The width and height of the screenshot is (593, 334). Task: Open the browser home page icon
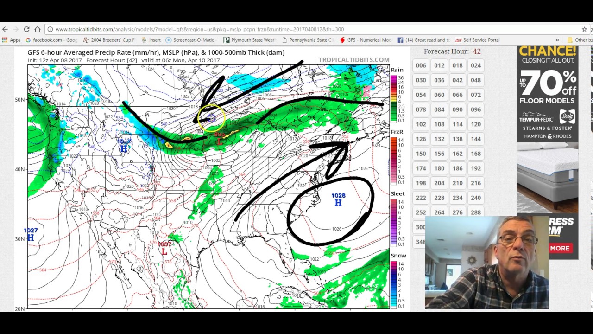pos(38,29)
